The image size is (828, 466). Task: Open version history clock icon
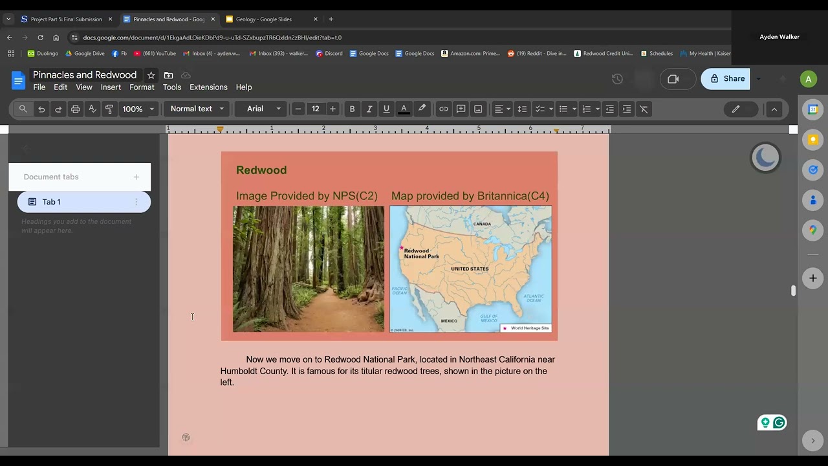(x=617, y=79)
